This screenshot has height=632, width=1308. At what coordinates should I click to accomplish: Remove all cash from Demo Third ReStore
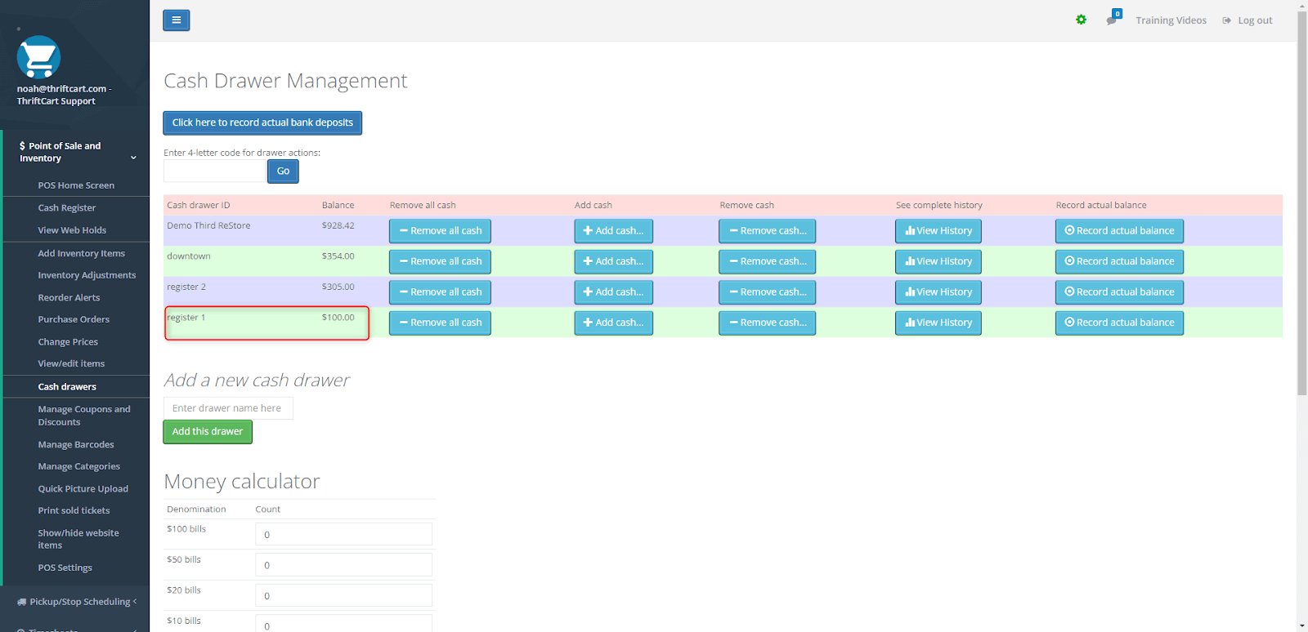[x=440, y=231]
